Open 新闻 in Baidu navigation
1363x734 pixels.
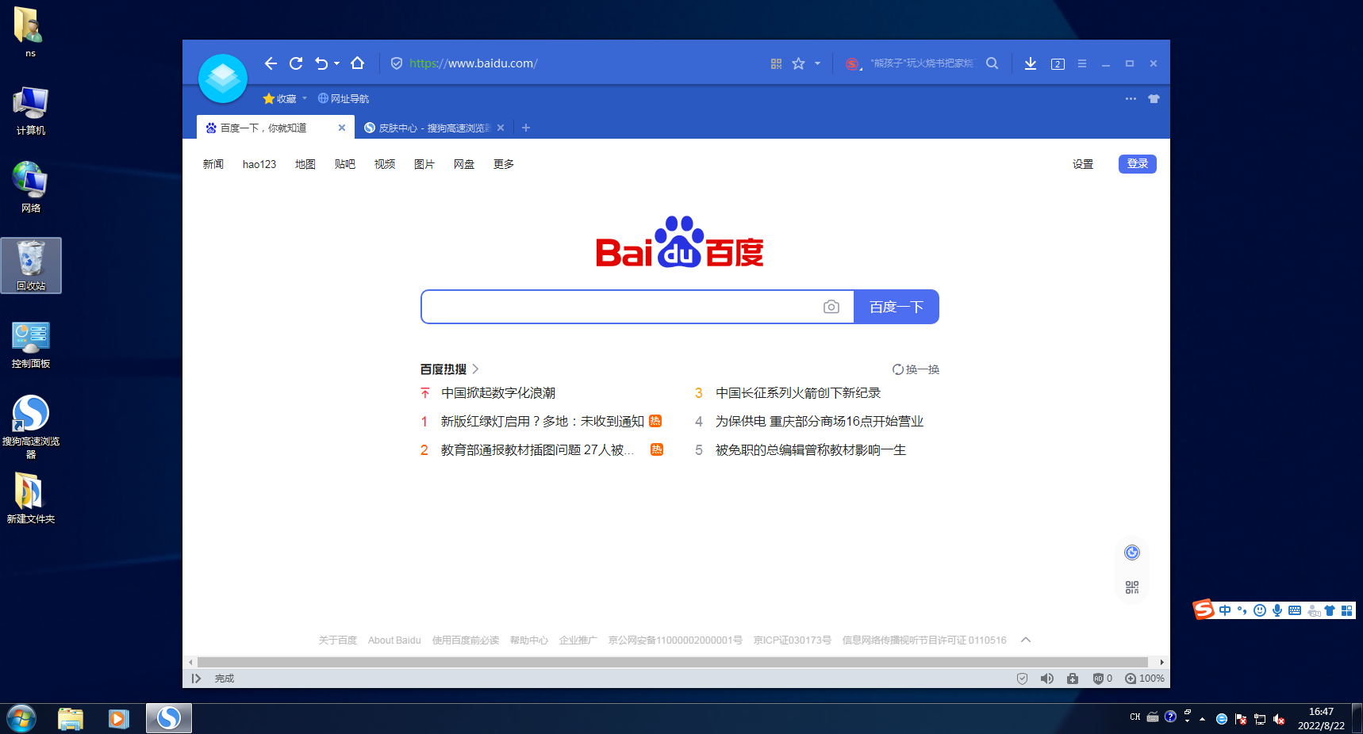(213, 164)
